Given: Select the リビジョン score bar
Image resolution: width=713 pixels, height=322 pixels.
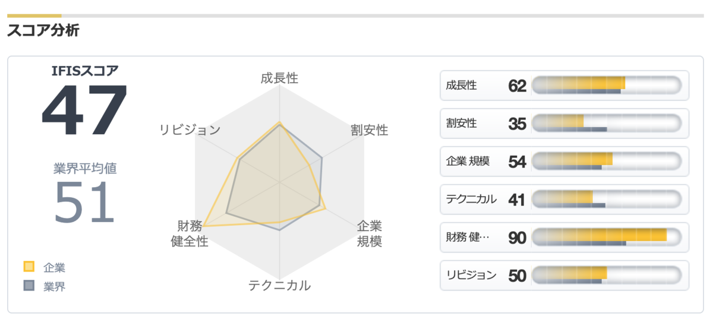Looking at the screenshot, I should click(607, 276).
